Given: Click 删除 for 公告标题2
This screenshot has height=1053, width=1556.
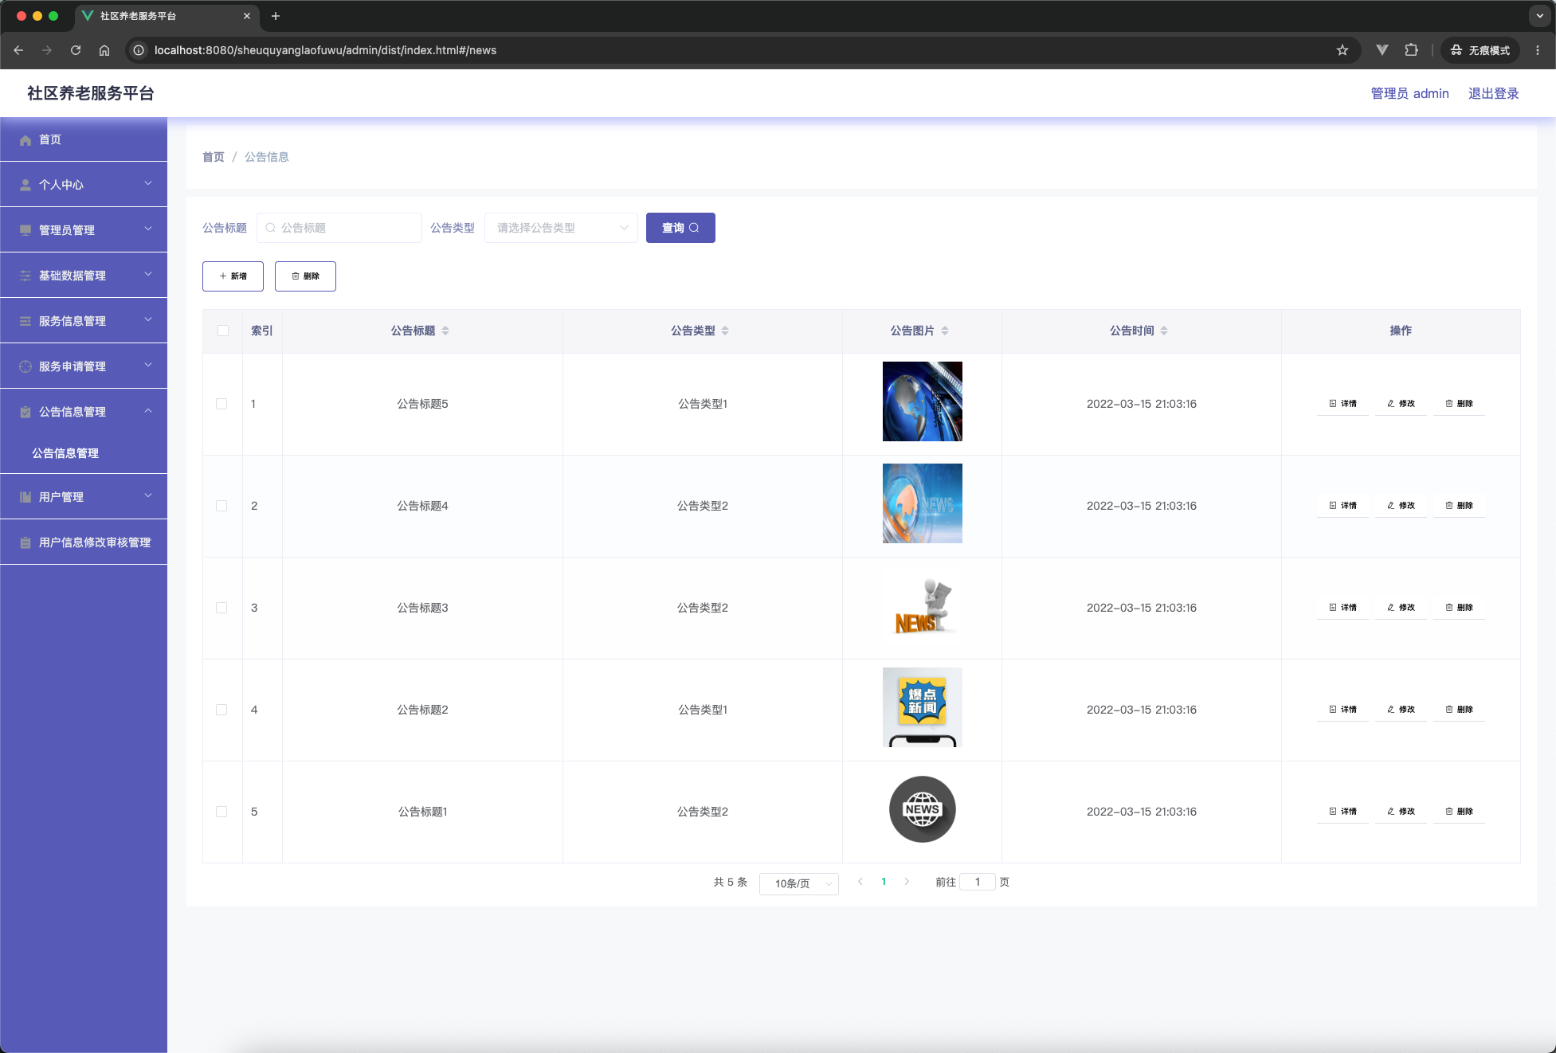Looking at the screenshot, I should 1459,710.
